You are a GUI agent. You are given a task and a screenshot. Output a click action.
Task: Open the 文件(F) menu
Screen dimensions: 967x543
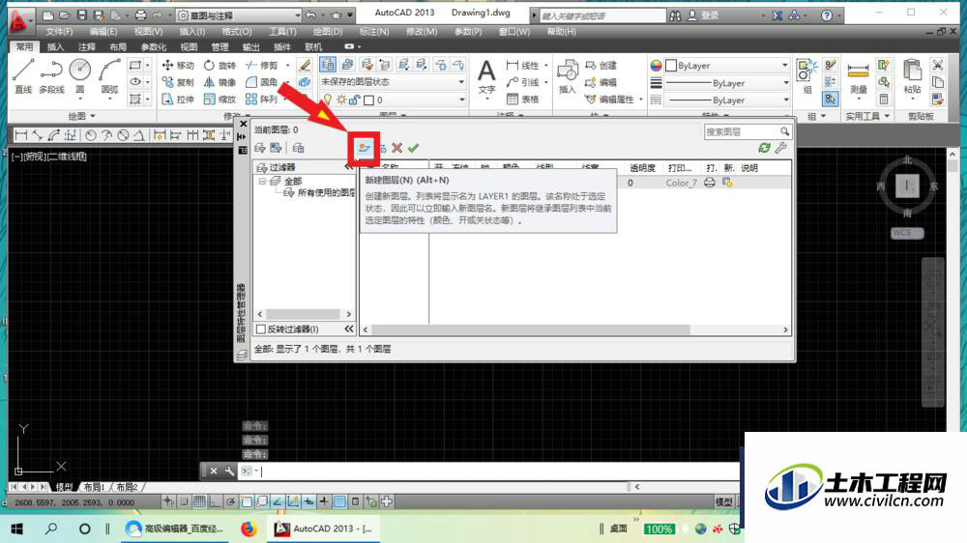[59, 32]
